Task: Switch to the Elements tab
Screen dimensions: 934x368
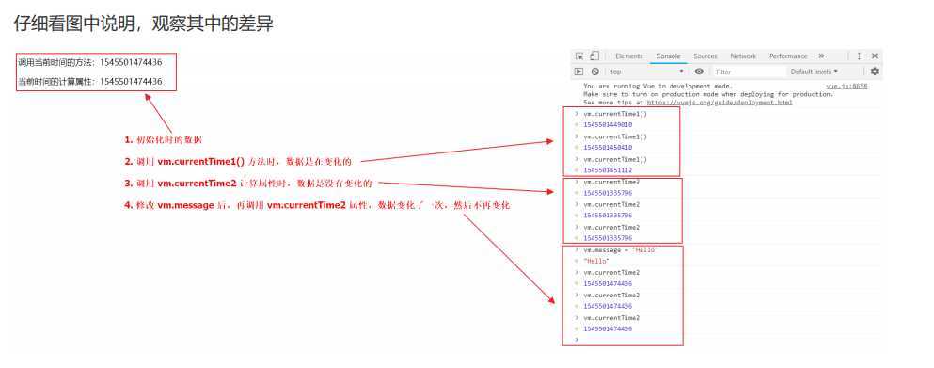Action: [629, 56]
